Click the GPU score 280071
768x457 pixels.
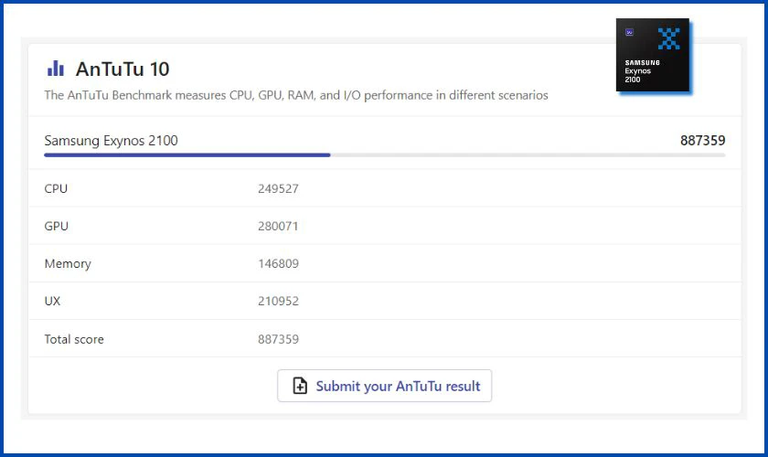click(x=278, y=227)
